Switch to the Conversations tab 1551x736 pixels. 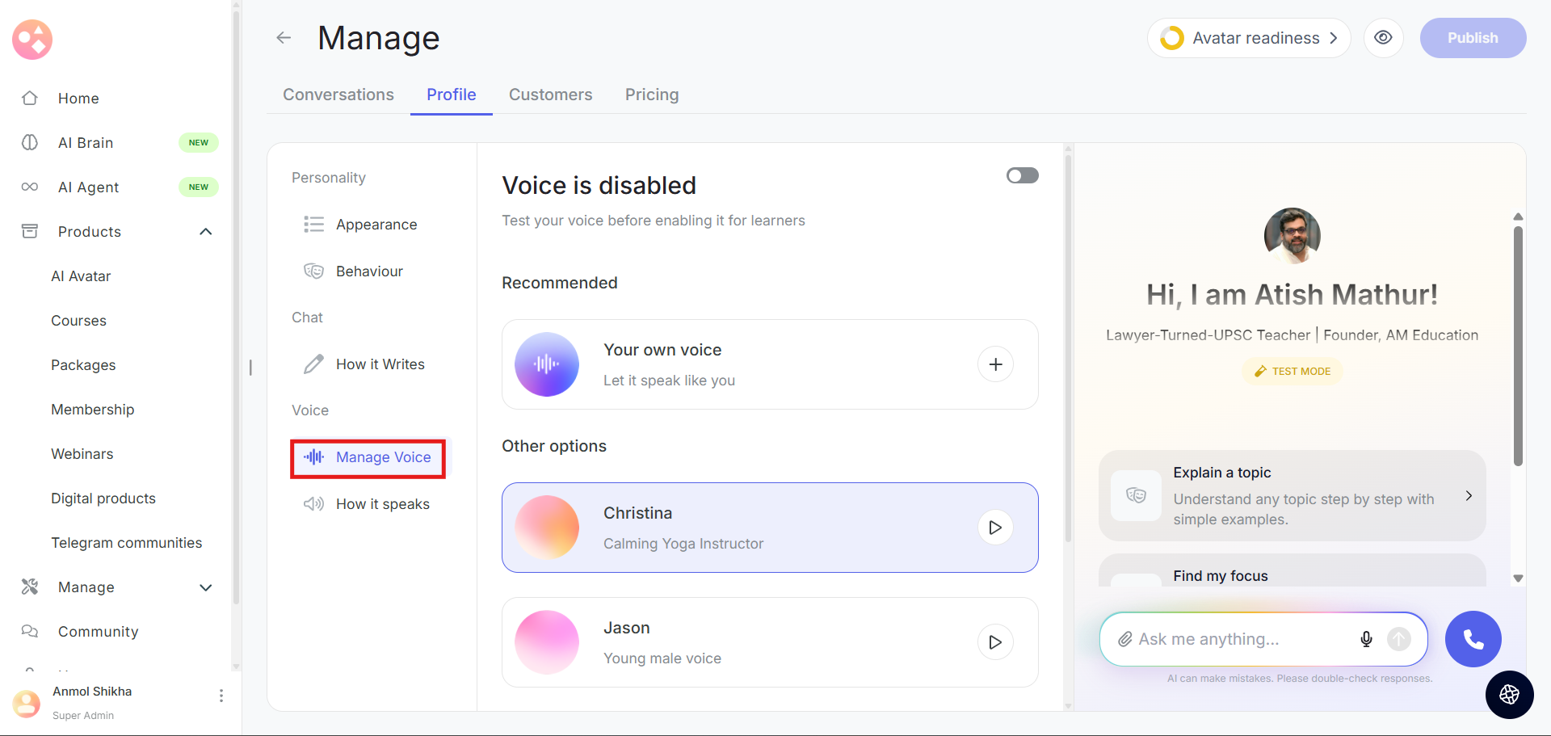coord(338,95)
